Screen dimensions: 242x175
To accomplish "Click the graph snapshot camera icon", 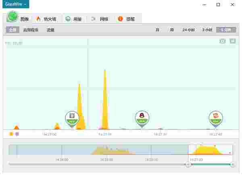I will [x=223, y=41].
